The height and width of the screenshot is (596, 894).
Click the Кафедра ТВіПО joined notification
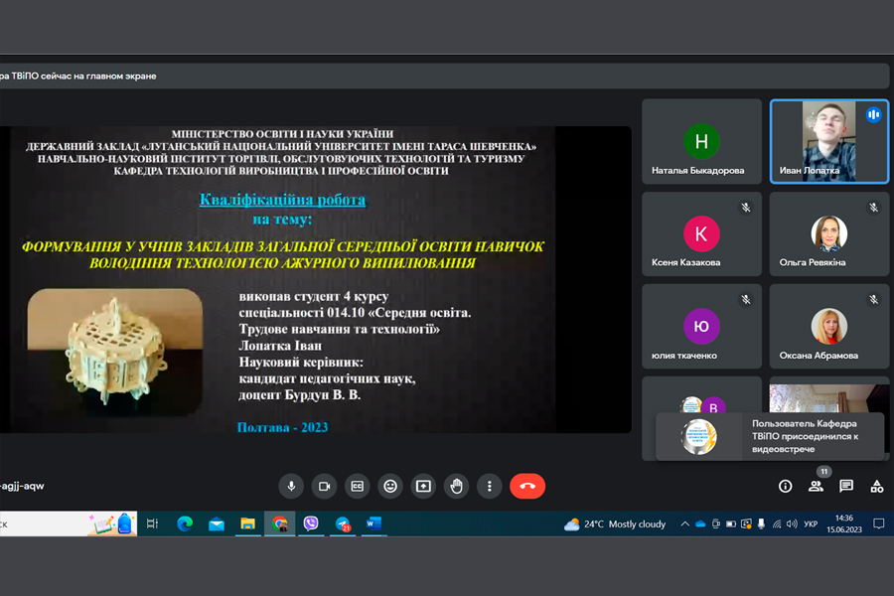pos(770,436)
